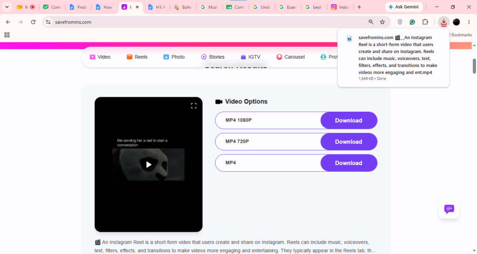Switch to the 'Findi' document tab
The image size is (477, 254).
[x=78, y=7]
